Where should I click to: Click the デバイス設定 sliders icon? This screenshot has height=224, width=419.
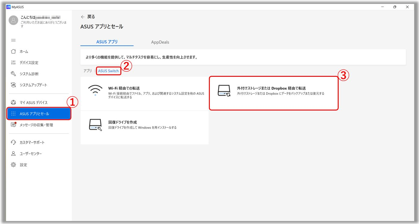coord(13,63)
